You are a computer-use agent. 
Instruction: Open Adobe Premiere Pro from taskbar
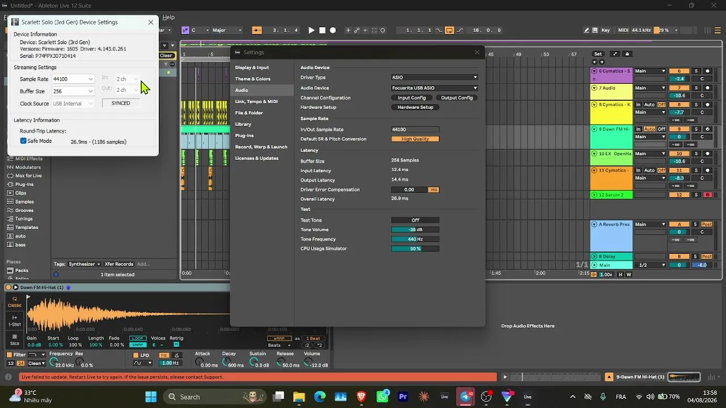(403, 397)
